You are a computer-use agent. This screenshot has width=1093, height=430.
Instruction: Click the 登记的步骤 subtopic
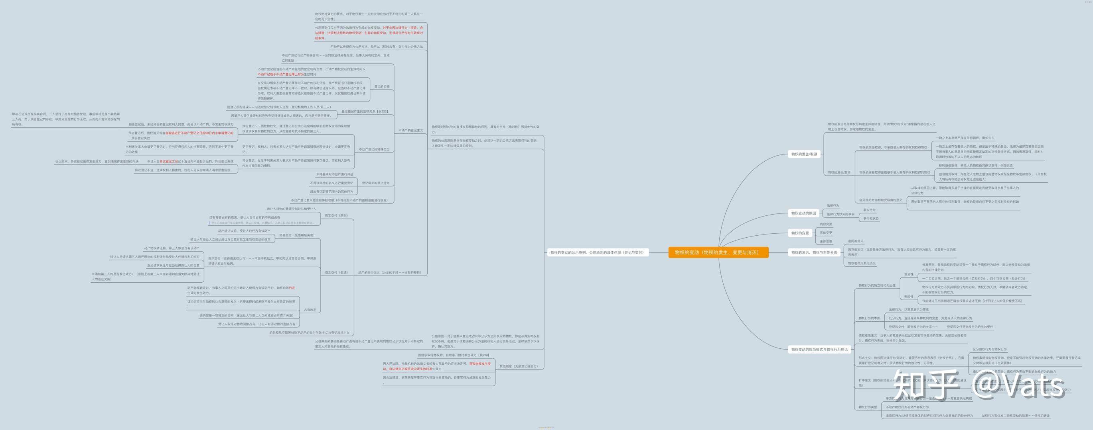click(381, 86)
